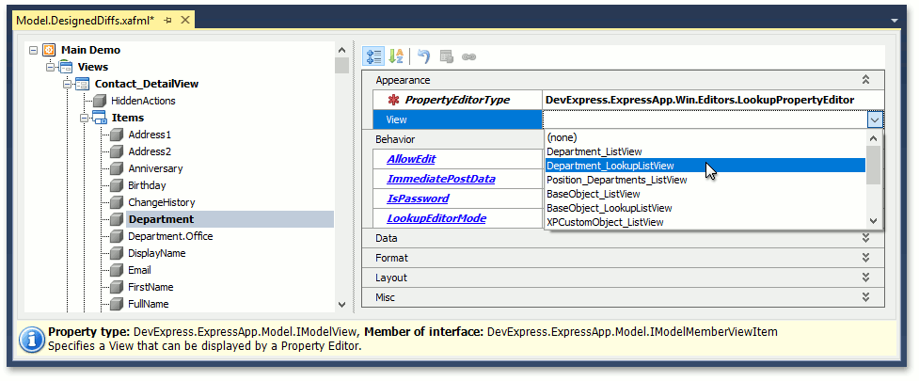Image resolution: width=919 pixels, height=381 pixels.
Task: Click the Undo arrow toolbar icon
Action: (x=423, y=56)
